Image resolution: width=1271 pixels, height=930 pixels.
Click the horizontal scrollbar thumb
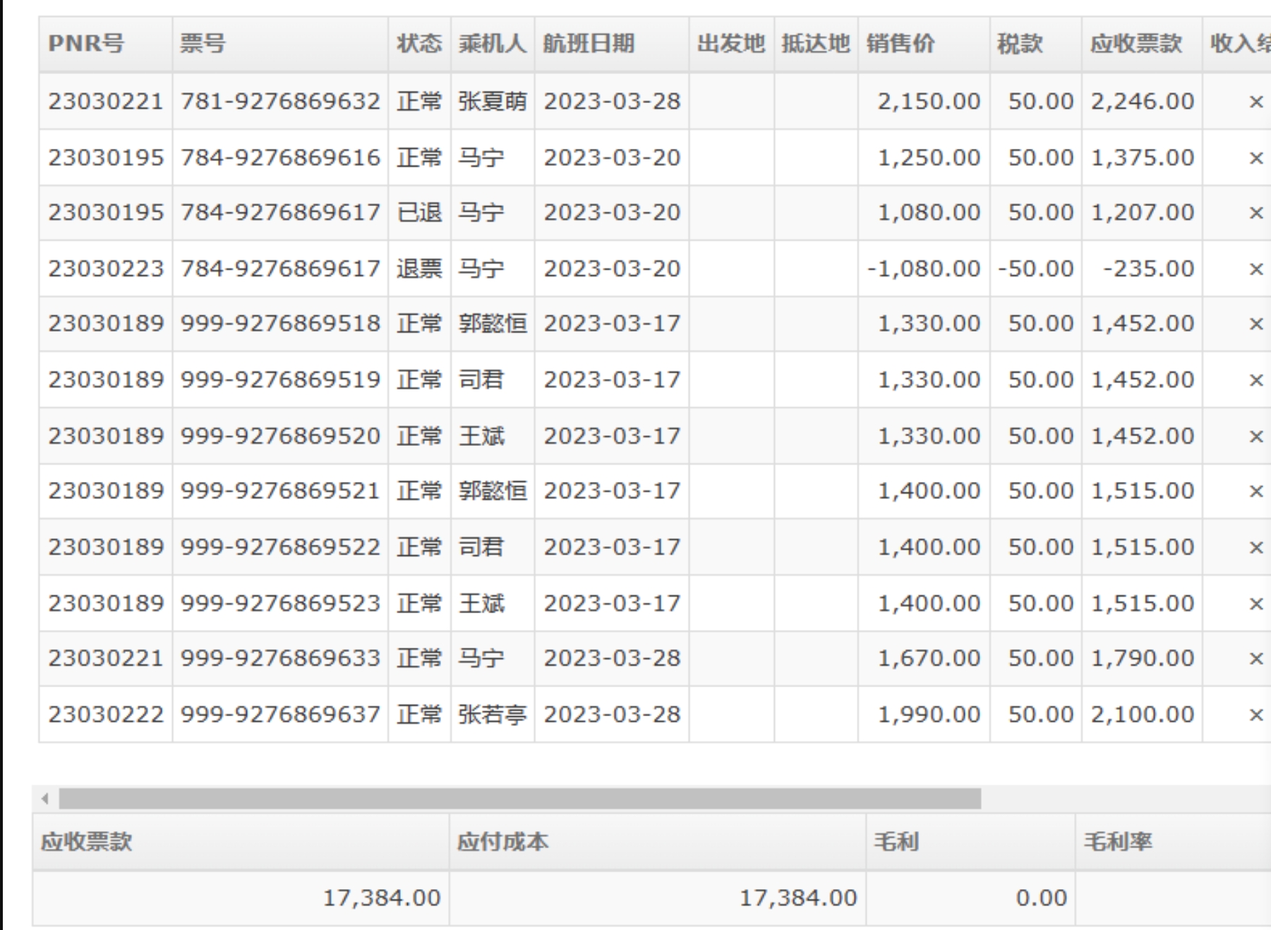519,799
